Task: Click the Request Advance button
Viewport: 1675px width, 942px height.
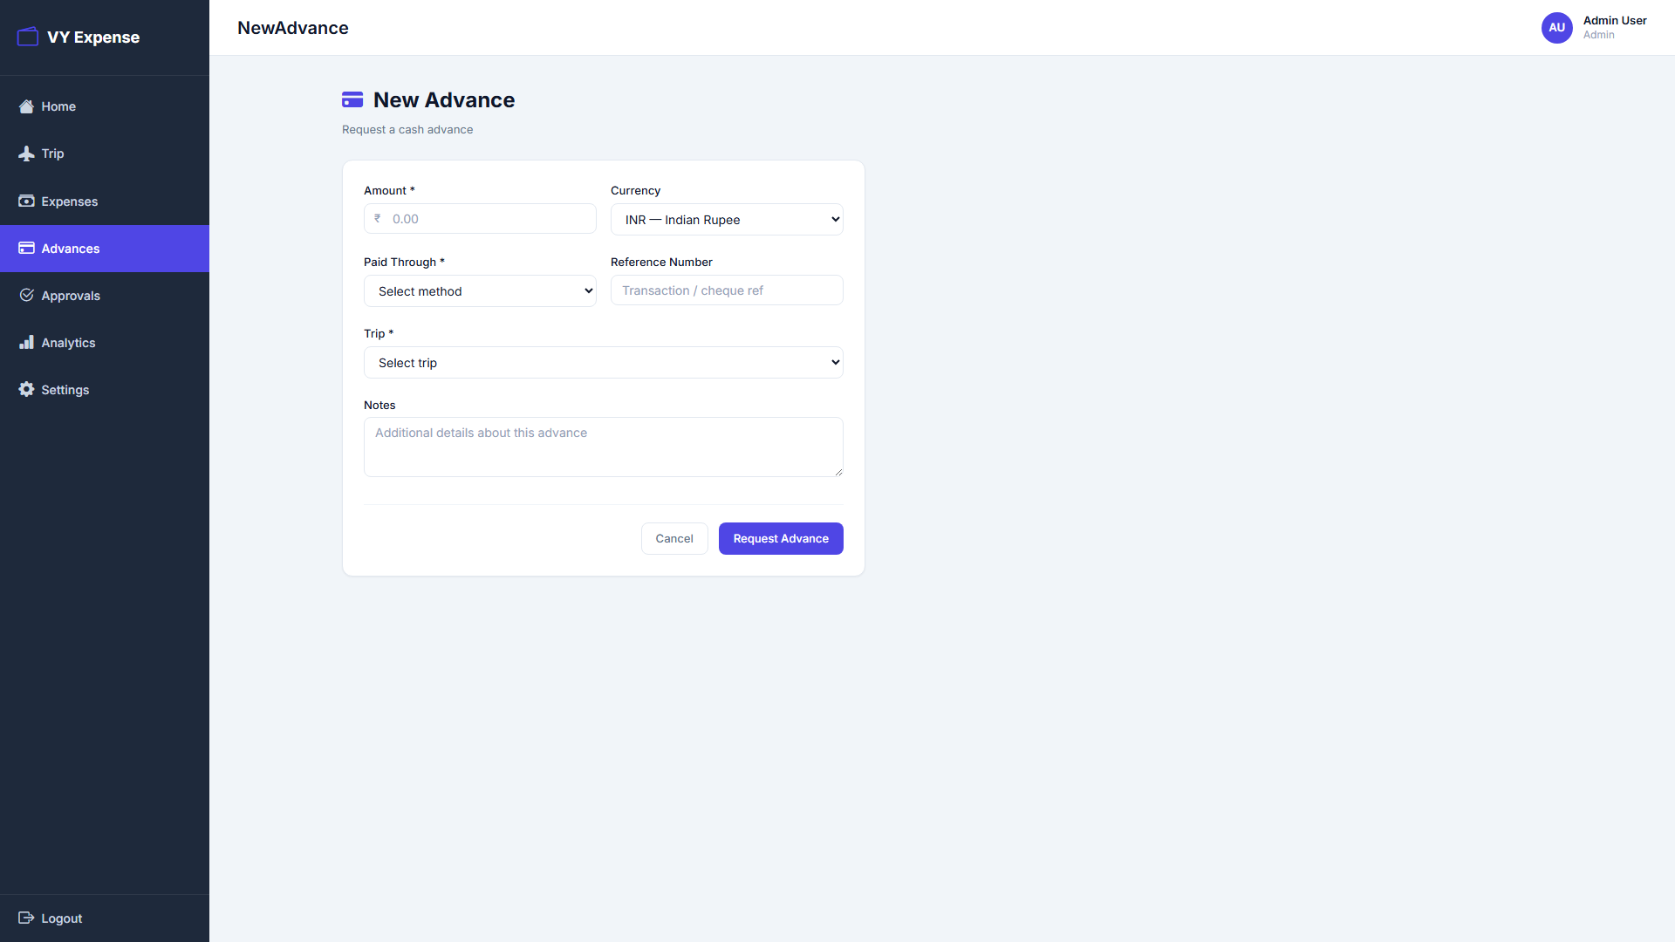Action: click(x=780, y=538)
